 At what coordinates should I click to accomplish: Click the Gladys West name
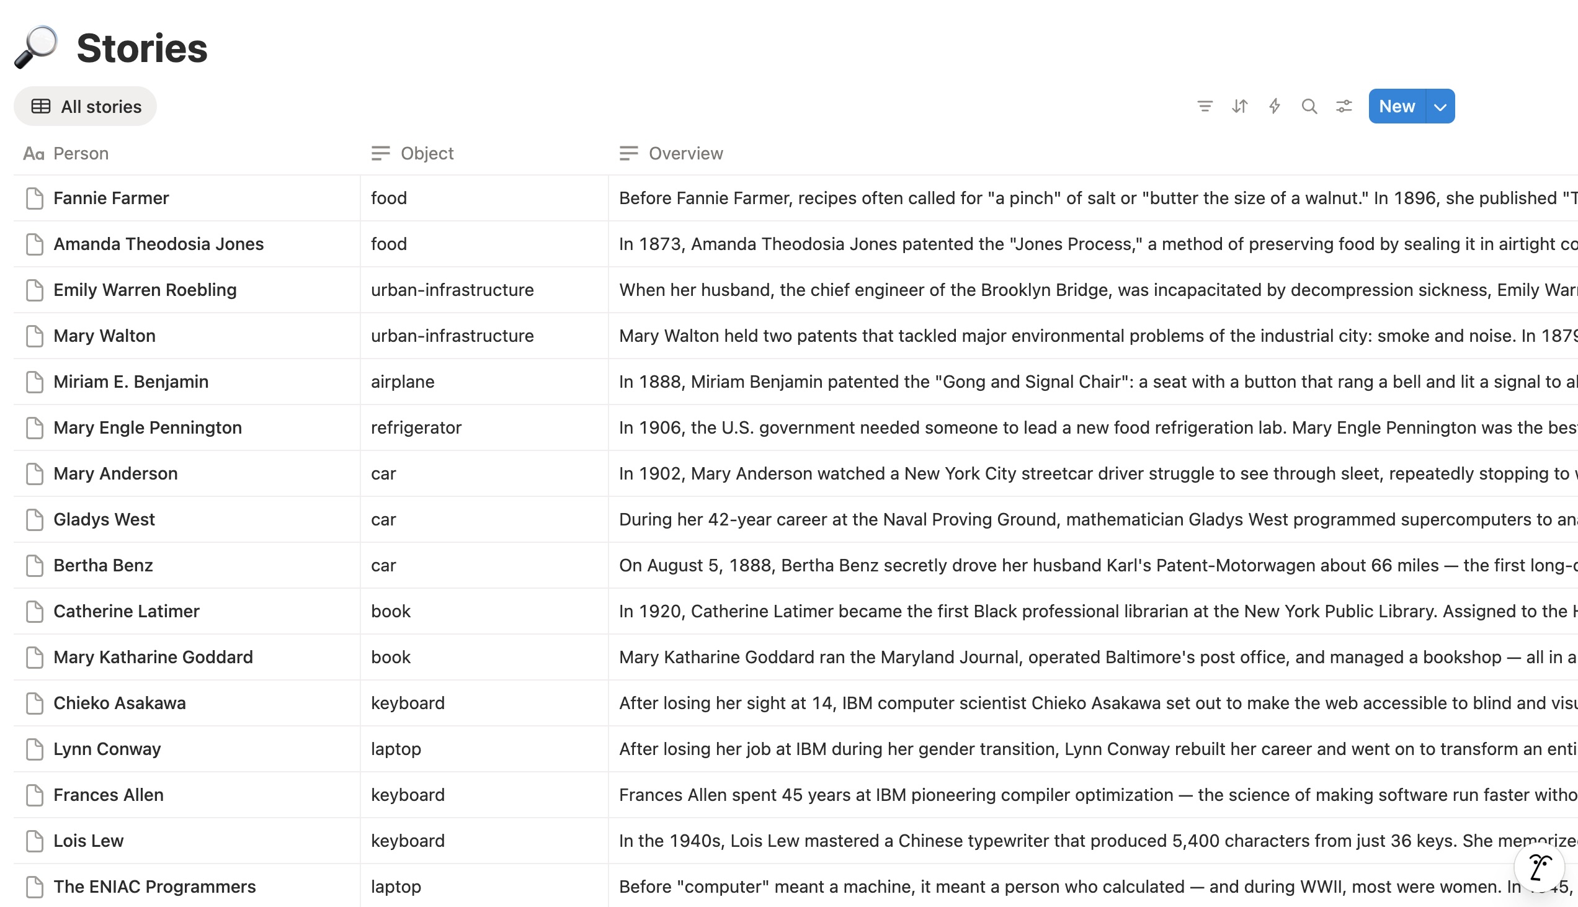coord(105,519)
